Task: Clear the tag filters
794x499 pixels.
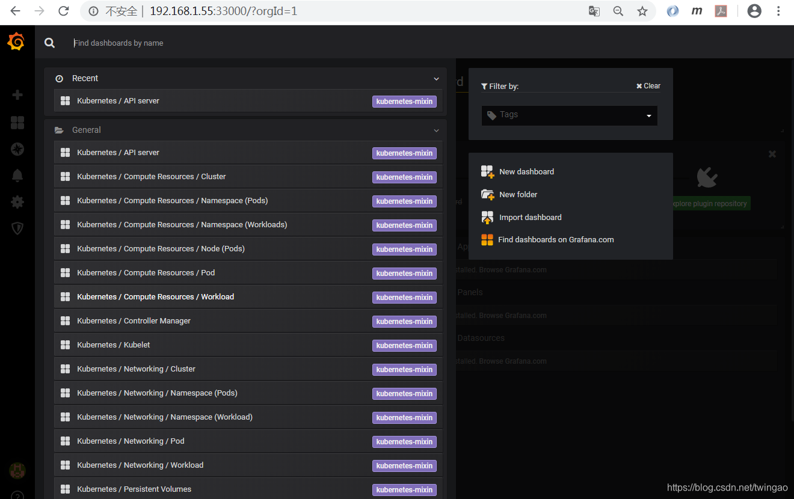Action: 648,86
